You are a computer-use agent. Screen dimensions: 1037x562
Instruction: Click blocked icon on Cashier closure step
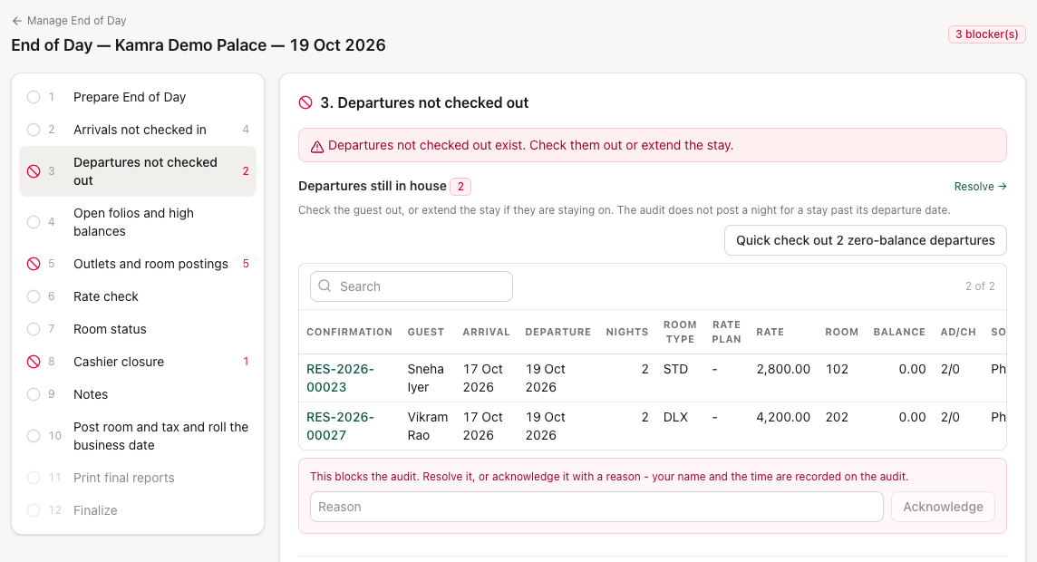[x=34, y=362]
